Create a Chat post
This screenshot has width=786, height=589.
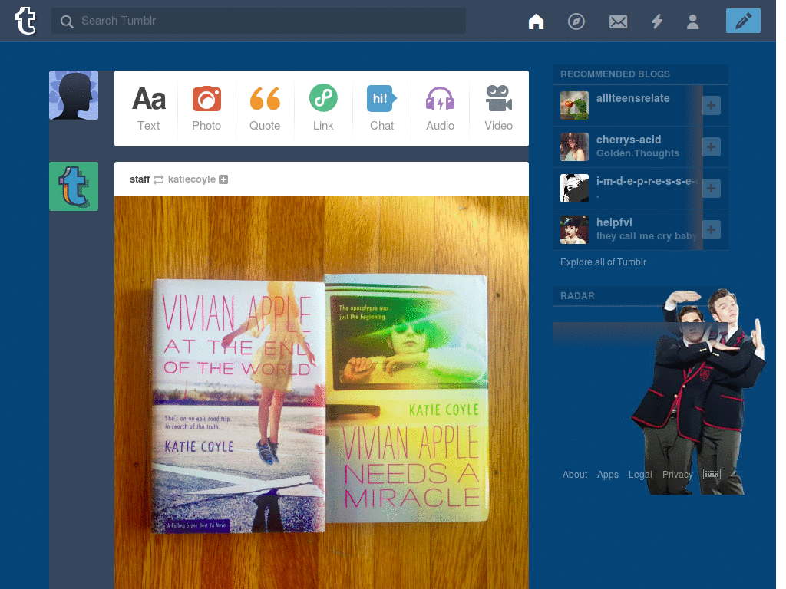(381, 108)
